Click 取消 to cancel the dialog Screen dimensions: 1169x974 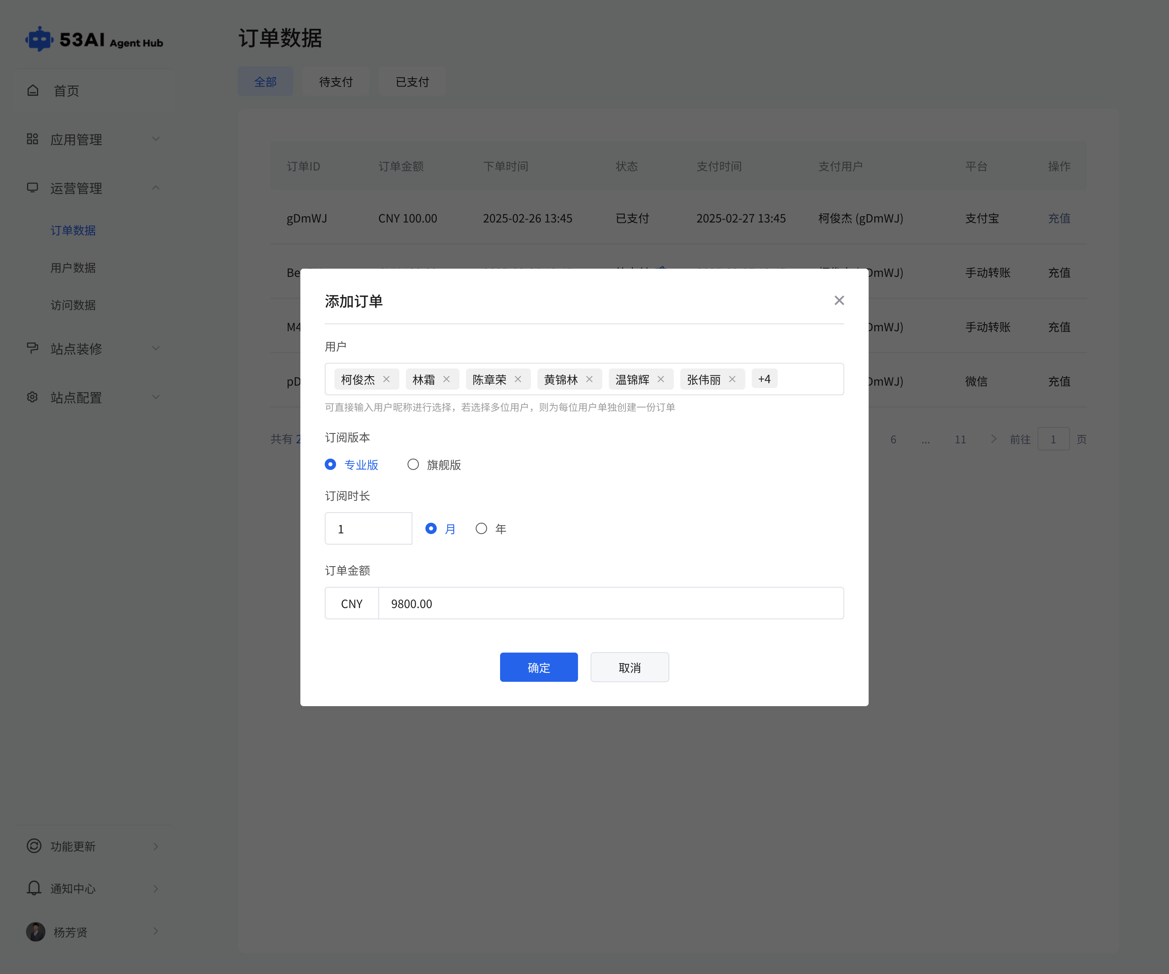point(630,667)
